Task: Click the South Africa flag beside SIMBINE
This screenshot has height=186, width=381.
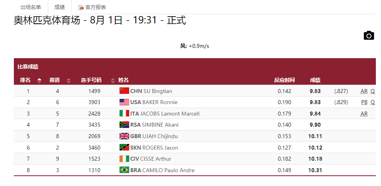Action: pos(124,125)
